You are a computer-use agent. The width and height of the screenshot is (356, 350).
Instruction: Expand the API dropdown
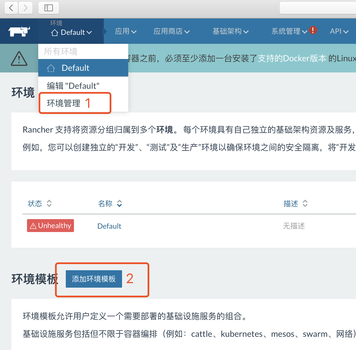coord(339,31)
